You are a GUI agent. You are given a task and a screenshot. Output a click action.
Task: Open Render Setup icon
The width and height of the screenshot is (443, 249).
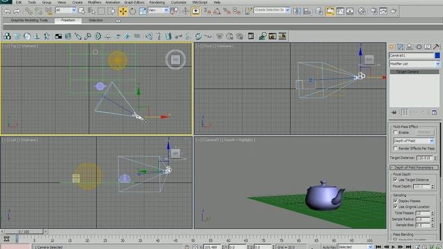[374, 11]
